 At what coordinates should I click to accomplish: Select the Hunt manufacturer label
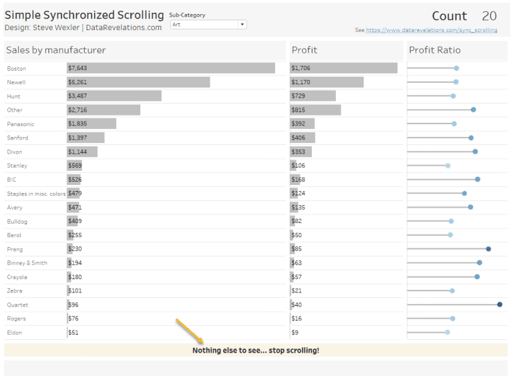click(x=13, y=96)
